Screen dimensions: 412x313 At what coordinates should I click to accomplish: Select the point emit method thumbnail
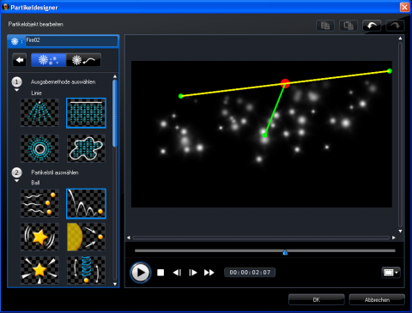[x=39, y=112]
